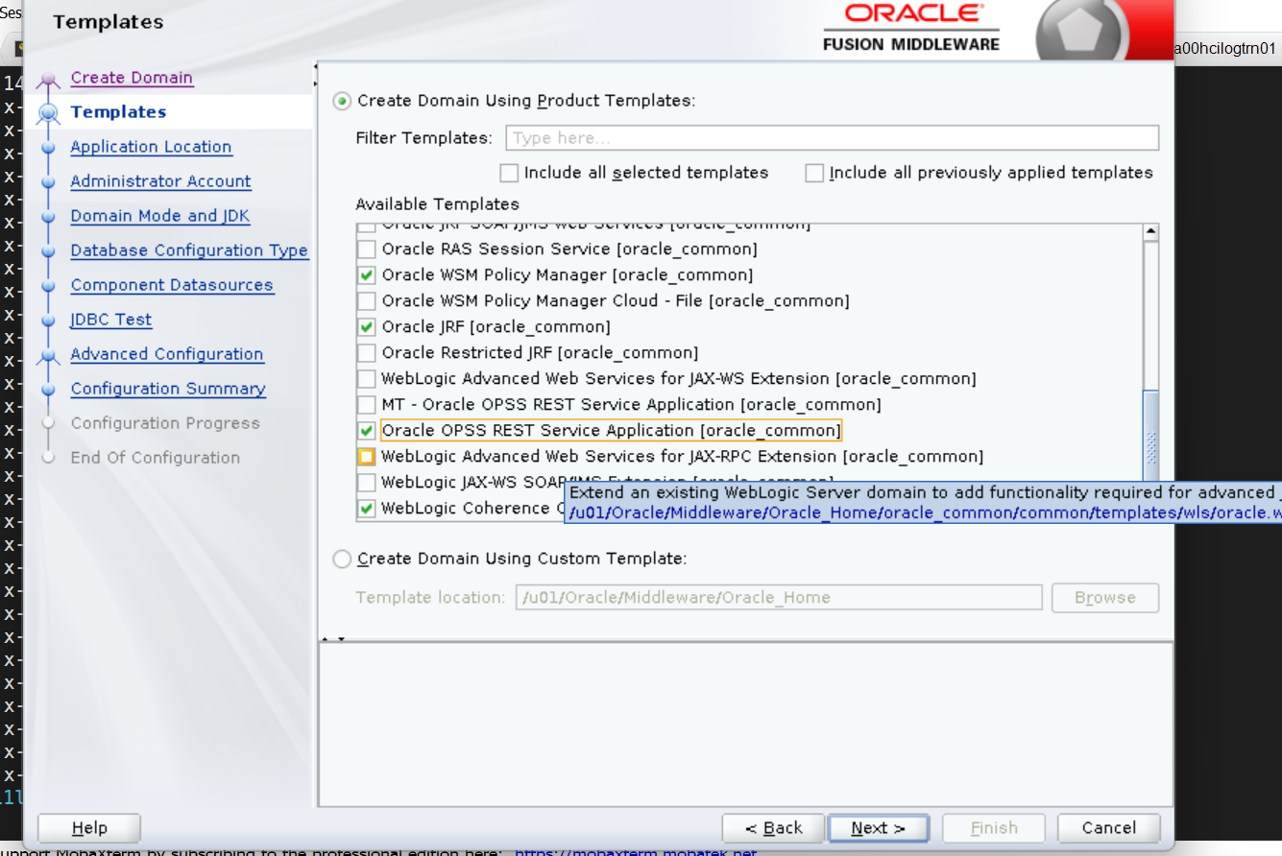Click the split pane collapse arrows

coord(332,639)
